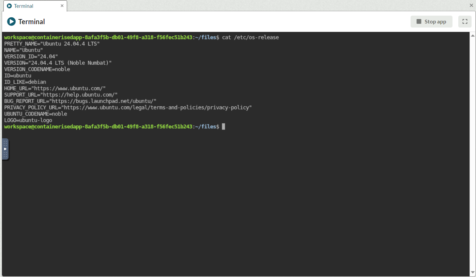Place cursor at the terminal prompt
The width and height of the screenshot is (476, 277).
point(224,126)
